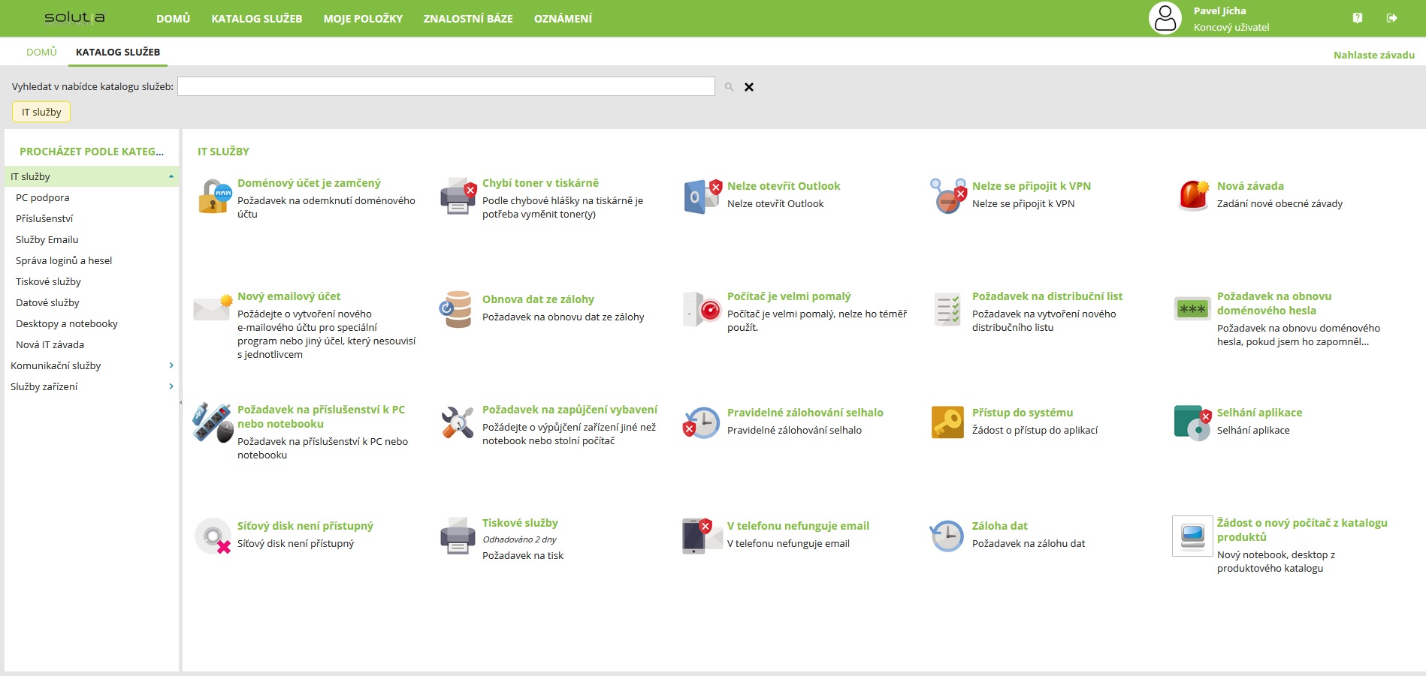Screen dimensions: 1426x676
Task: Click the Nahlaste závadu link
Action: (1373, 55)
